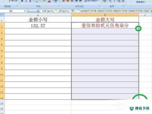Click the phonetic guide 变 icon
Image resolution: width=152 pixels, height=114 pixels.
pos(56,1)
